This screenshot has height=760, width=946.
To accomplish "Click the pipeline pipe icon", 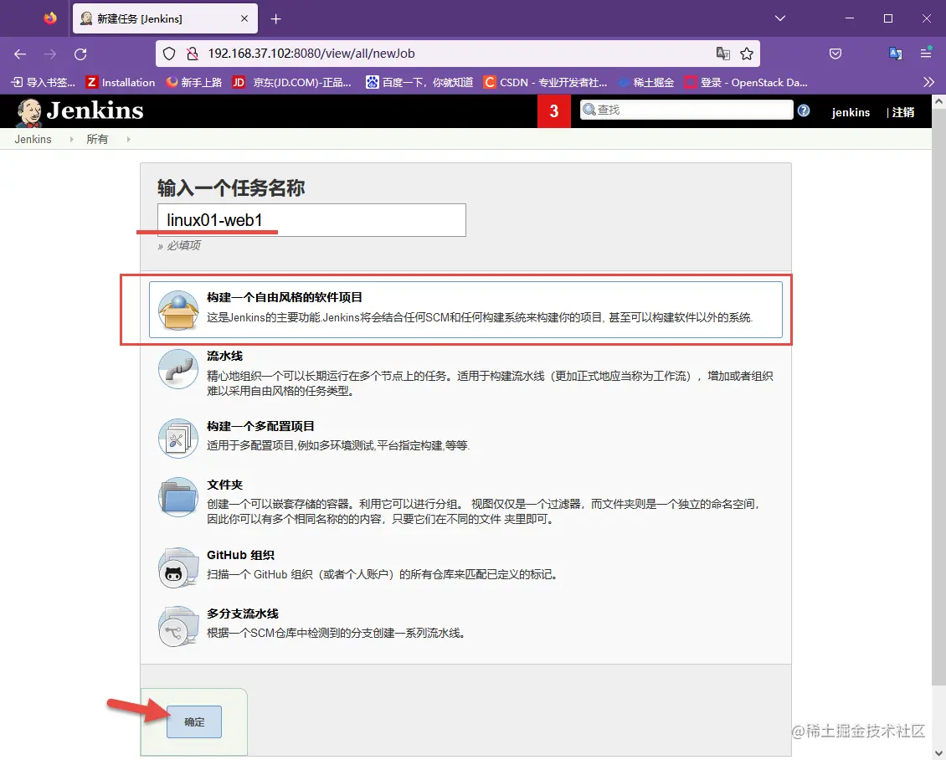I will point(178,369).
